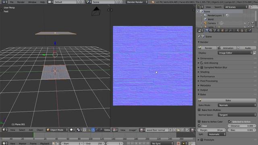258x145 pixels.
Task: Toggle the Clear checkbox
Action: pos(199,126)
